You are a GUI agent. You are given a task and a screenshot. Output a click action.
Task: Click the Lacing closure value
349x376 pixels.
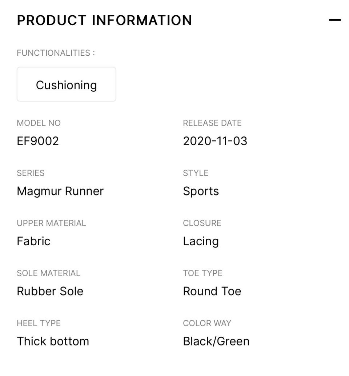point(201,241)
